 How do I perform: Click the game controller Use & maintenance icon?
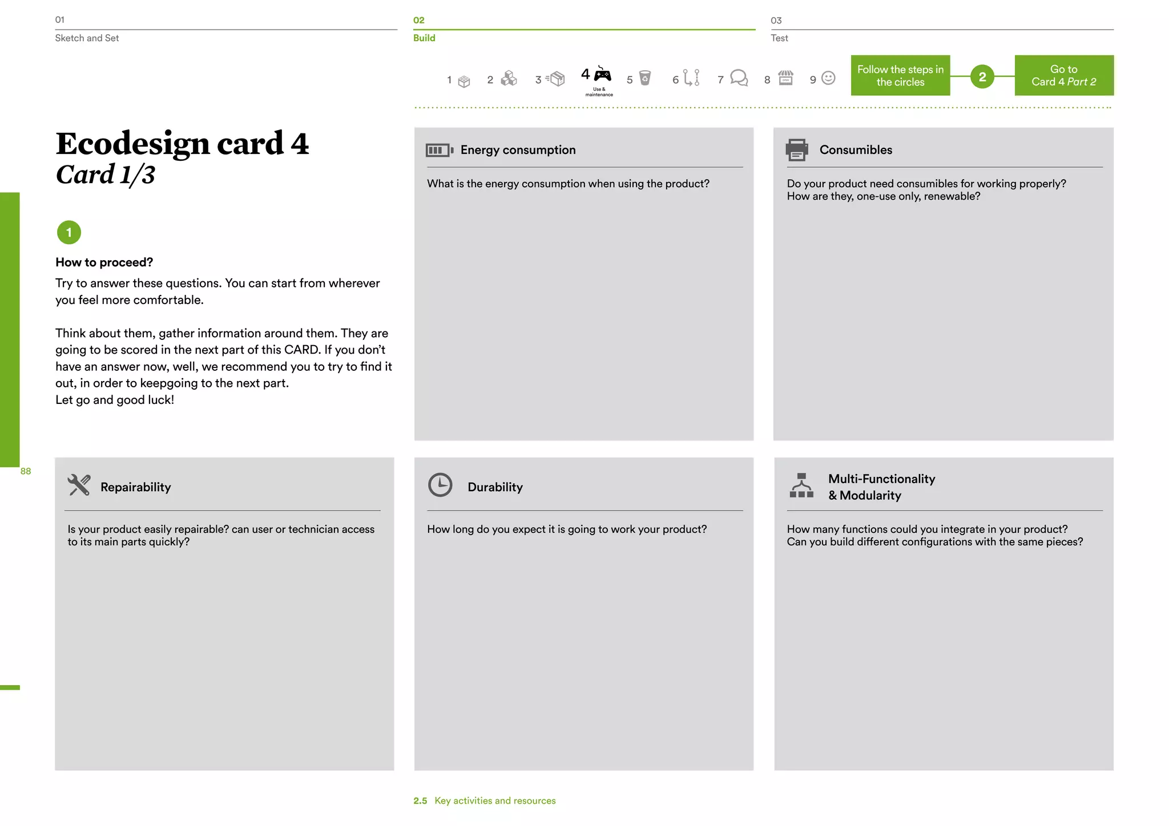[x=602, y=74]
